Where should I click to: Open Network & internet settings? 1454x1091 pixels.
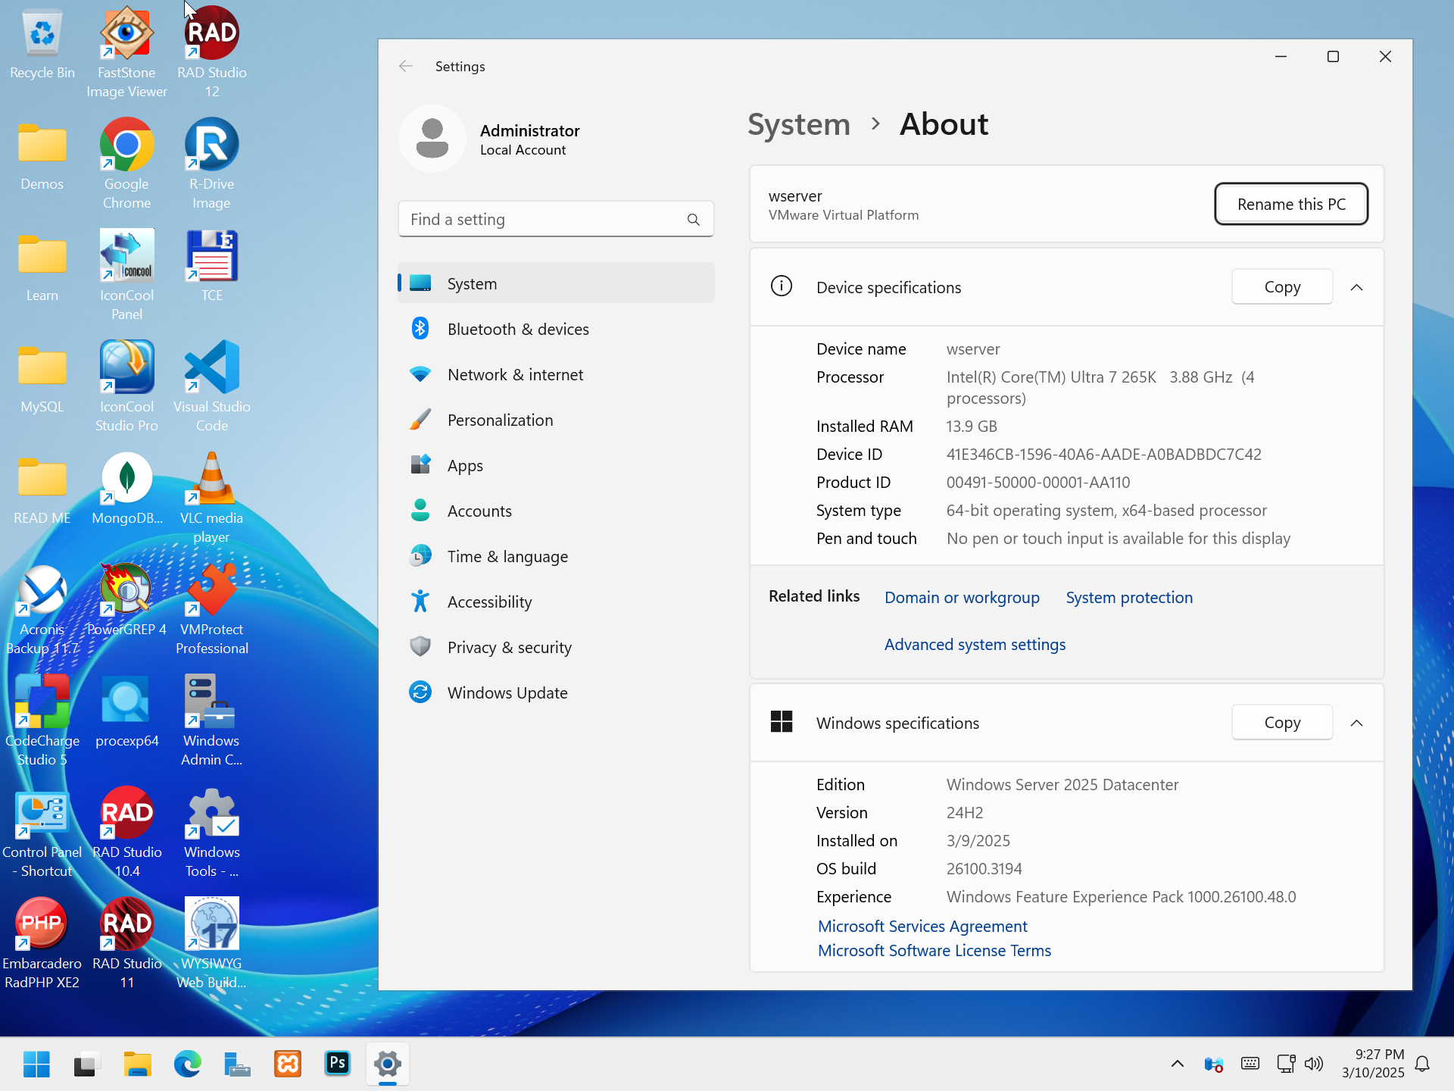coord(556,374)
